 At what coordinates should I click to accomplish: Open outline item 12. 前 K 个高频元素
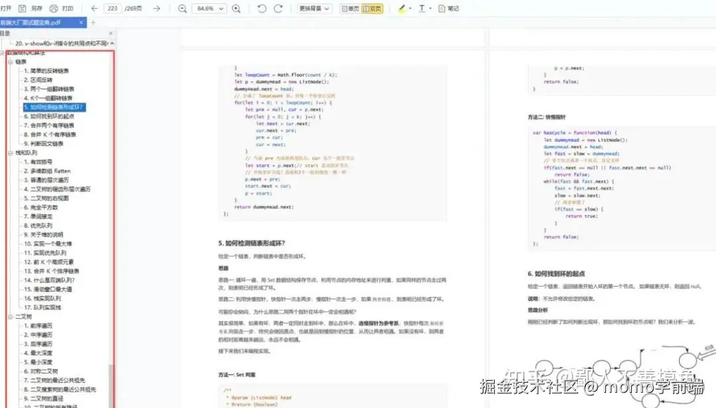(48, 262)
